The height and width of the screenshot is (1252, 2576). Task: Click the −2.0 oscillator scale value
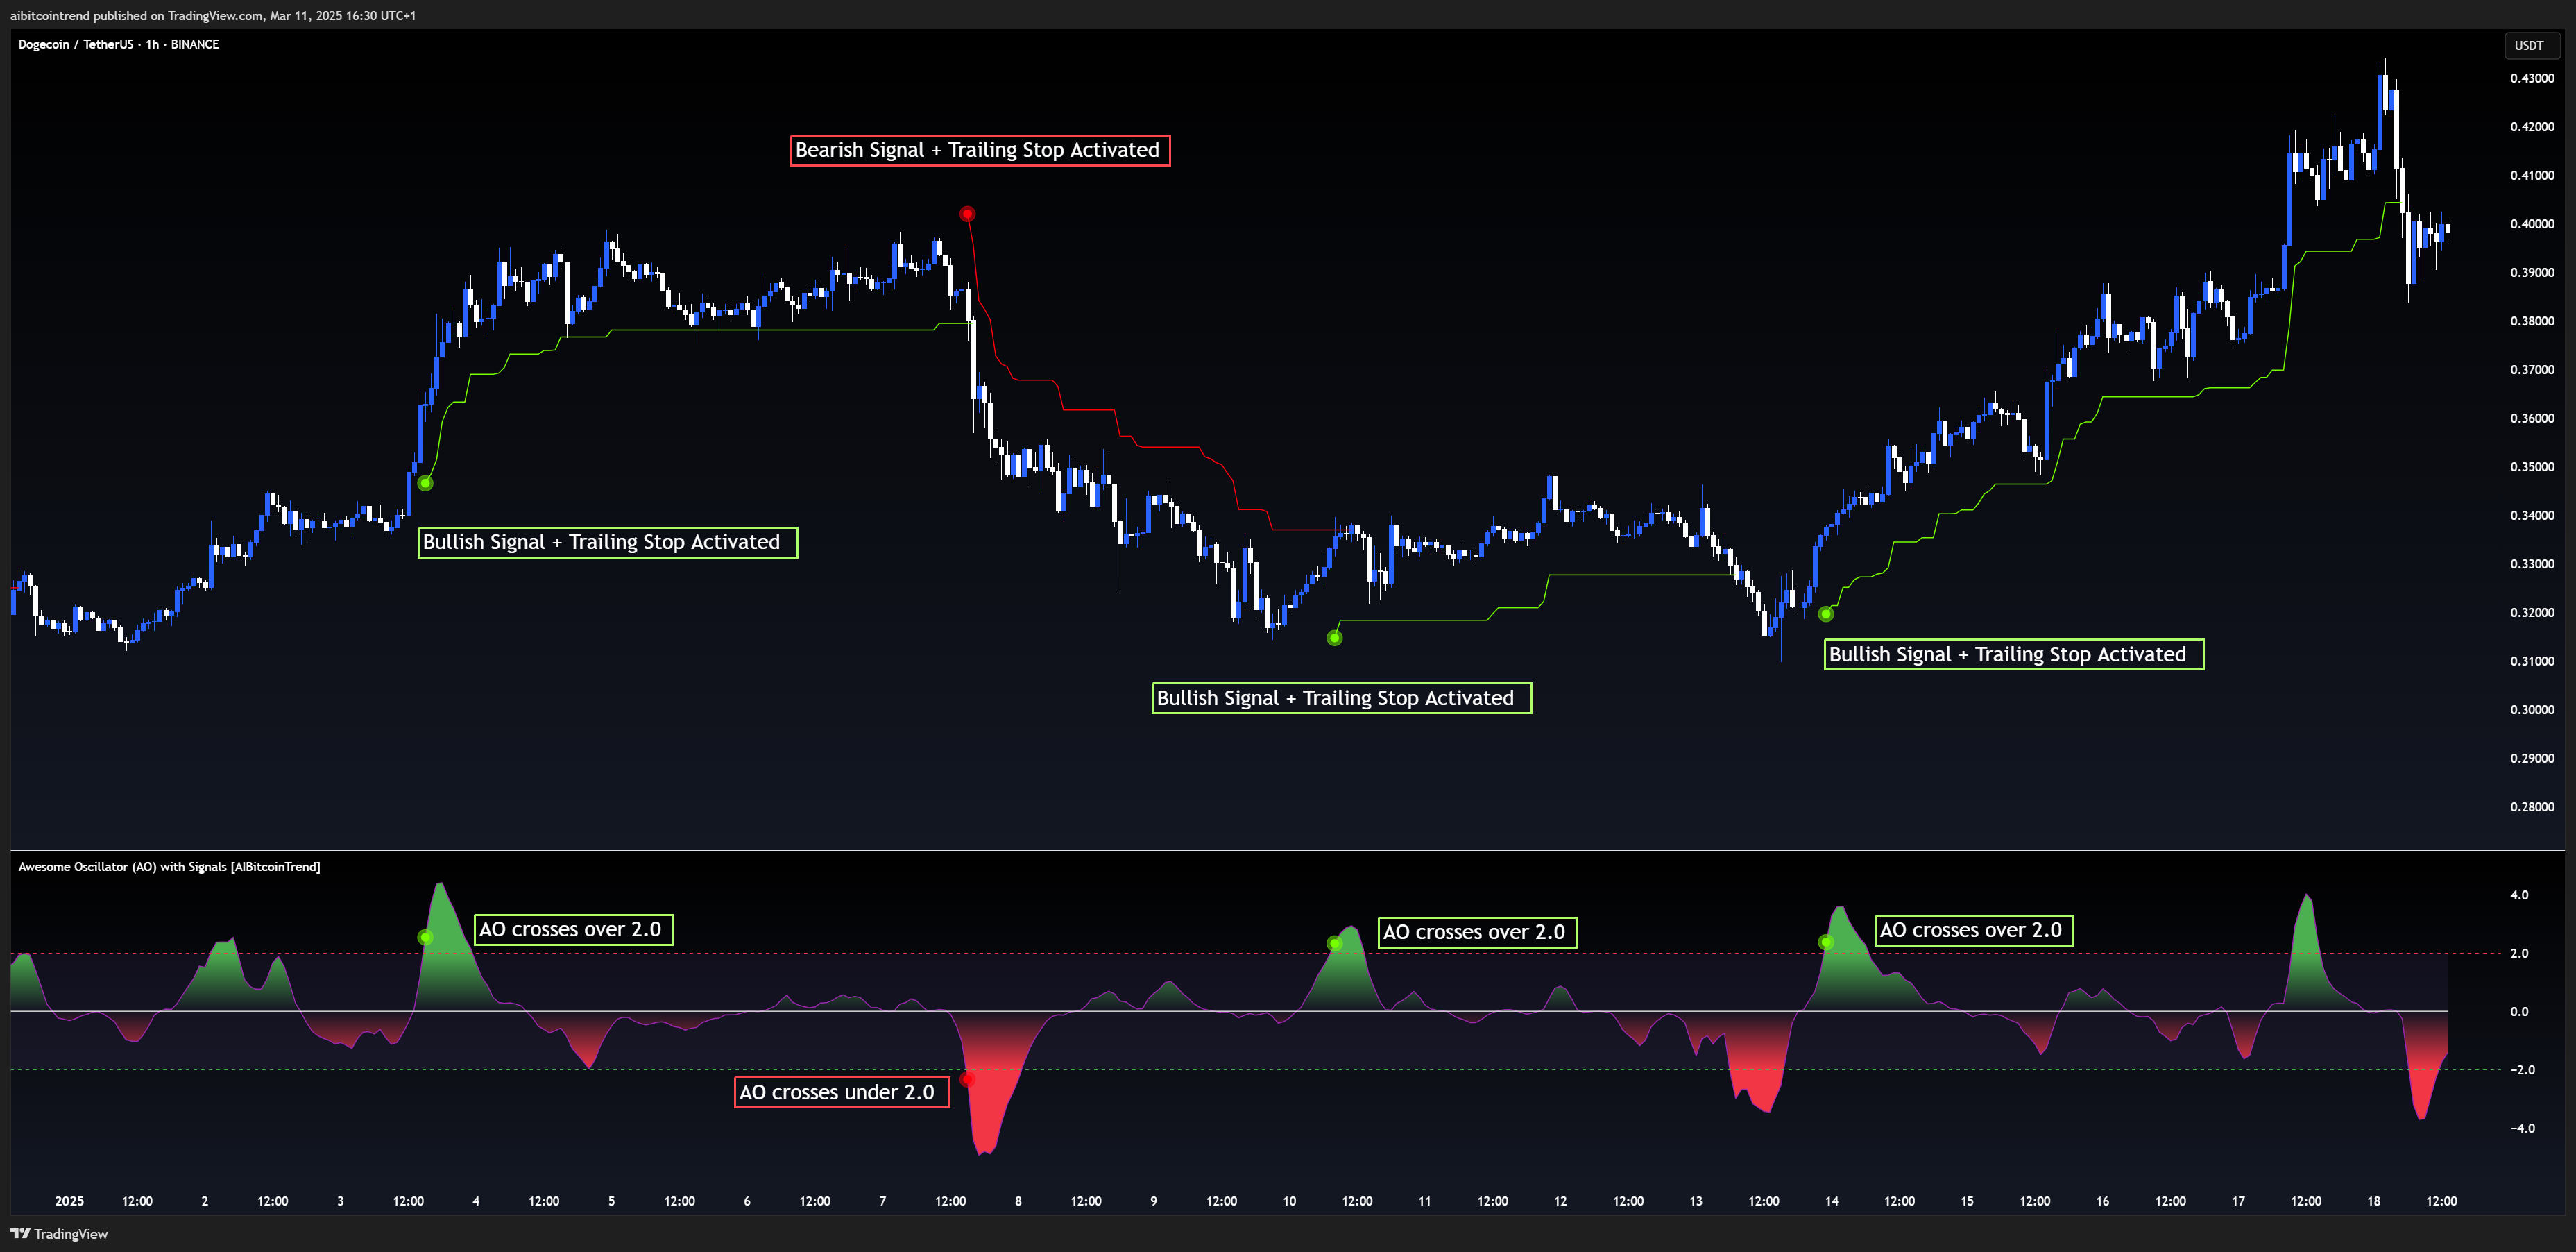(x=2522, y=1070)
